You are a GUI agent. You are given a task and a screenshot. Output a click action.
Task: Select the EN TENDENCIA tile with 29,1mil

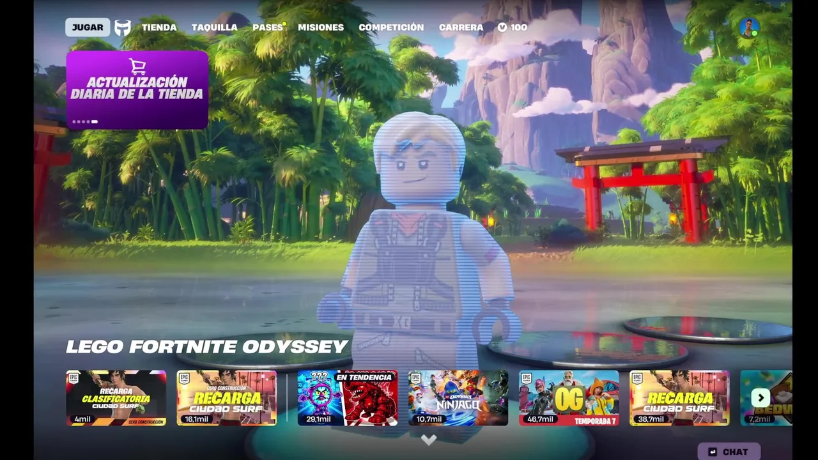click(348, 398)
